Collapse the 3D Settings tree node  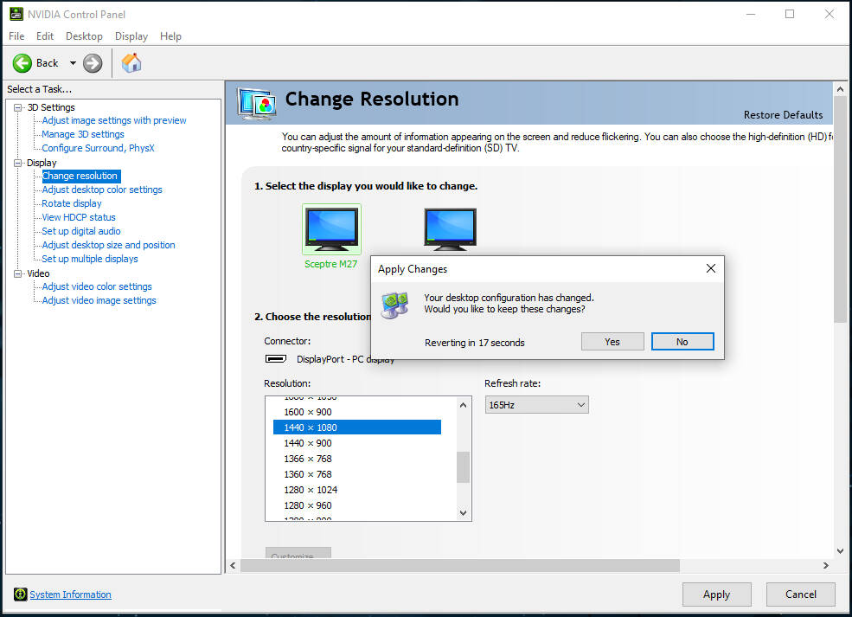pyautogui.click(x=18, y=107)
